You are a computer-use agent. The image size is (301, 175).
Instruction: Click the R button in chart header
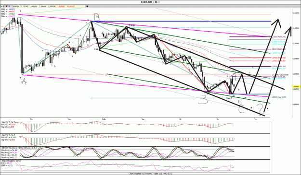point(10,6)
